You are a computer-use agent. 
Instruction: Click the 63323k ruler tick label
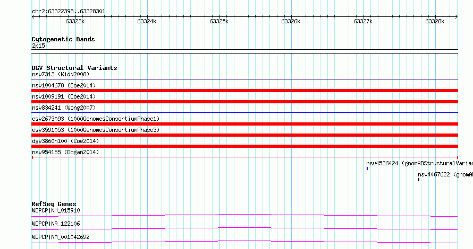(75, 21)
